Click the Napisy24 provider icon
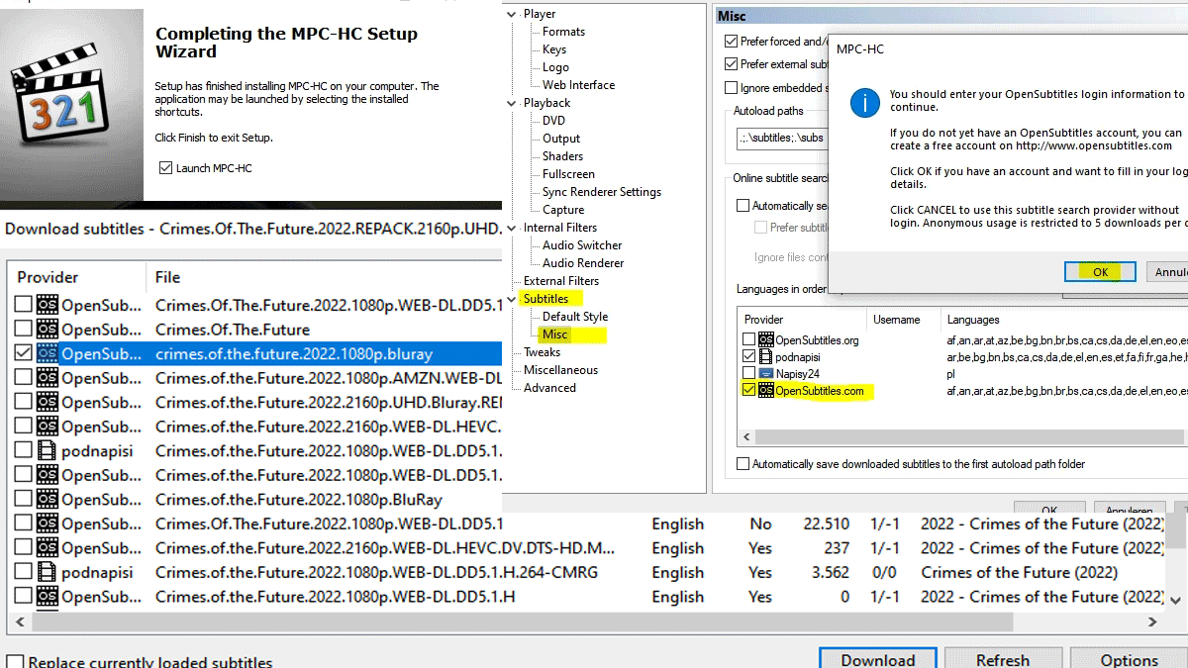This screenshot has width=1188, height=668. 765,374
